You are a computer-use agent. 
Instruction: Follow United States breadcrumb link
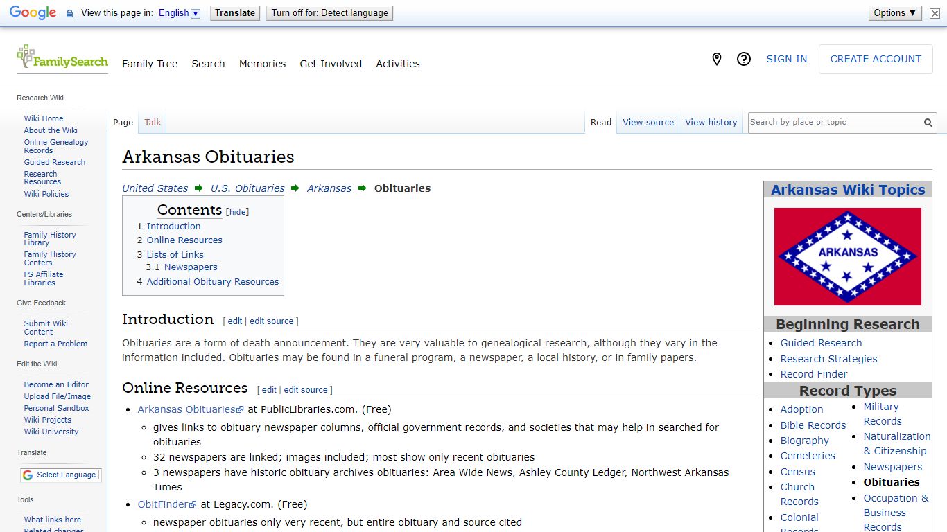pos(155,188)
